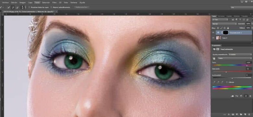Viewport: 253px width, 117px height.
Task: Click the lock all layers padlock icon
Action: pyautogui.click(x=228, y=28)
